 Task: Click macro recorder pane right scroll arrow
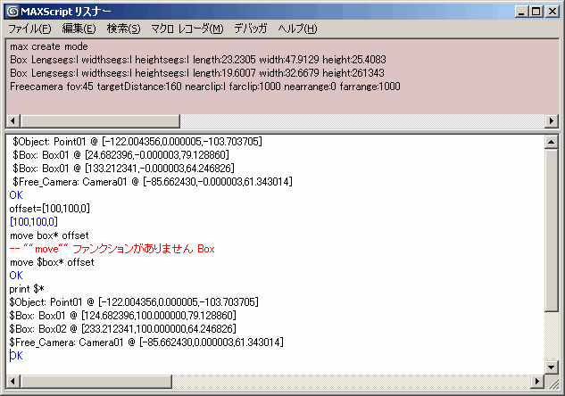(x=551, y=121)
